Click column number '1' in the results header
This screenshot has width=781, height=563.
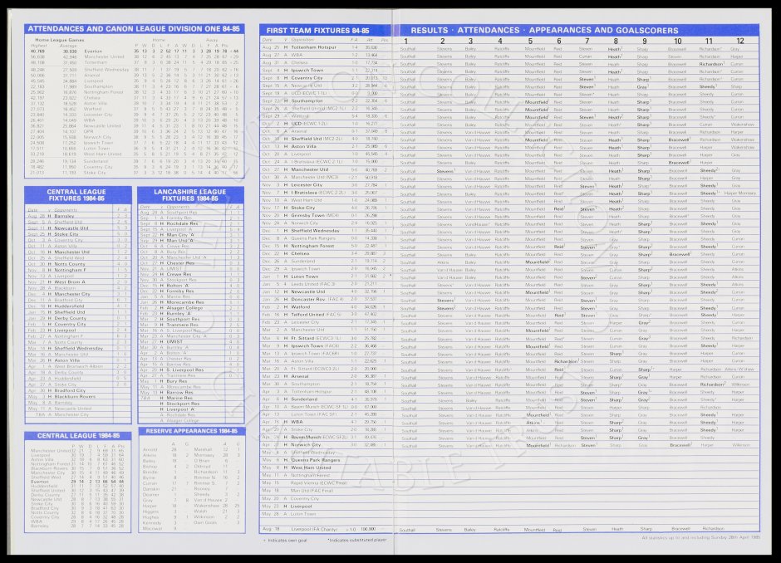pyautogui.click(x=406, y=42)
